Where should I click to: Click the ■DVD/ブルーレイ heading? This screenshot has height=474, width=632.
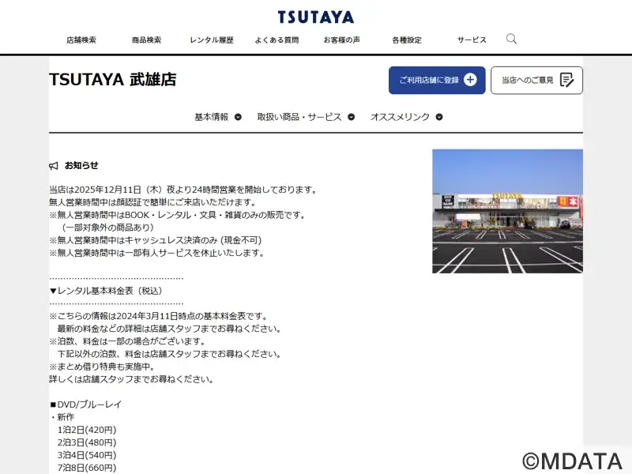point(85,404)
